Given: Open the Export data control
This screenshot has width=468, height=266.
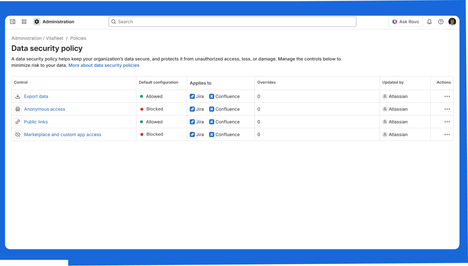Looking at the screenshot, I should [x=36, y=97].
